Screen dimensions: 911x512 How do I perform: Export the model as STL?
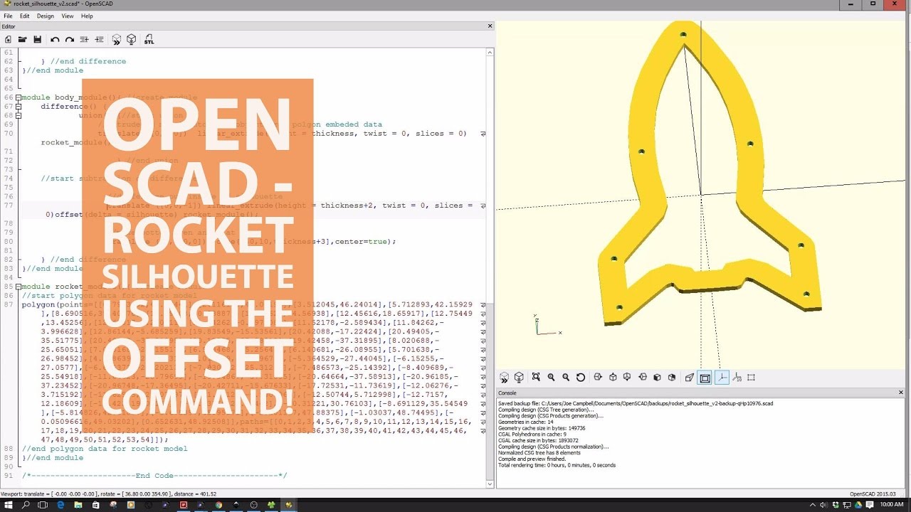149,39
